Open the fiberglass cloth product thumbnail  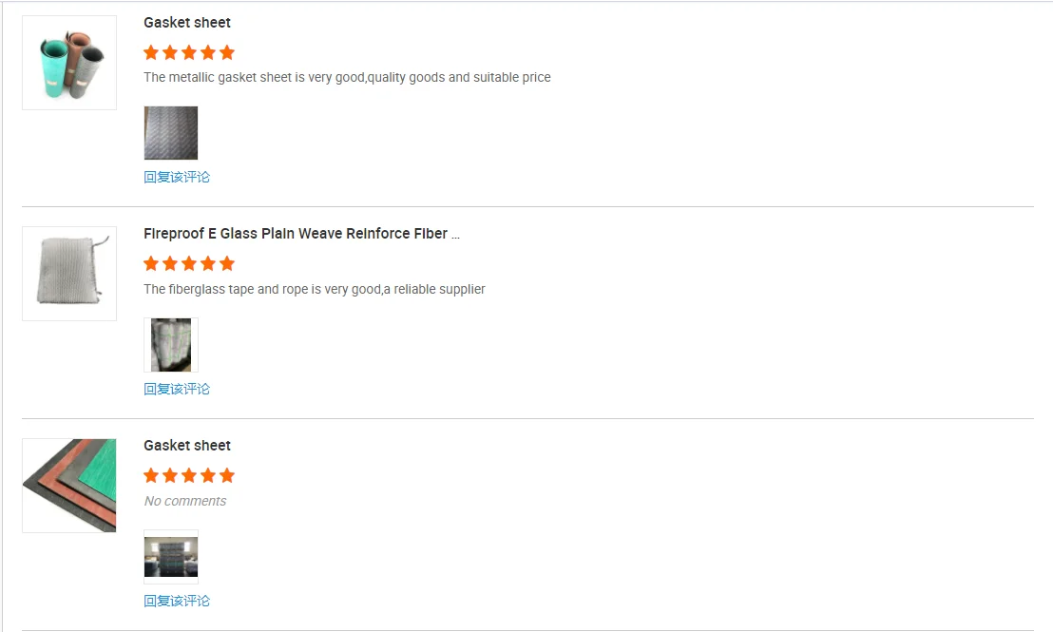click(x=69, y=274)
